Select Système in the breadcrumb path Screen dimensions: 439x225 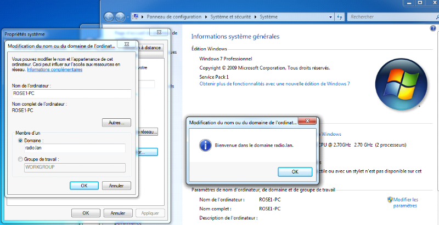click(269, 17)
